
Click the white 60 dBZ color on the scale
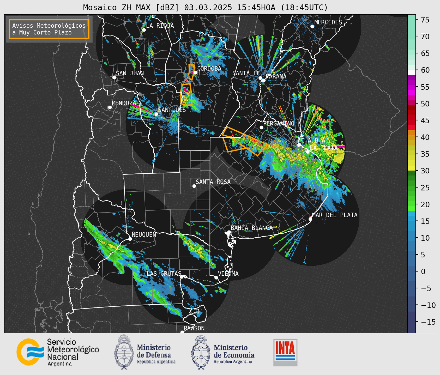pyautogui.click(x=412, y=72)
